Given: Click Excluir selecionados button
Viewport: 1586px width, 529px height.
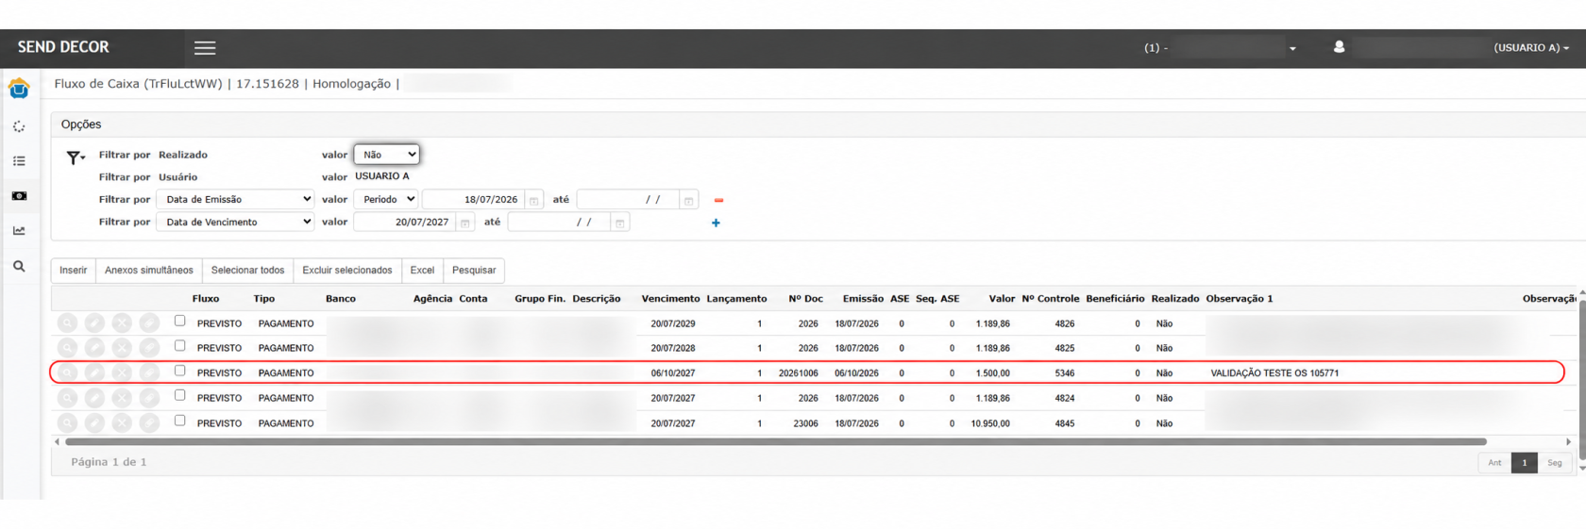Looking at the screenshot, I should [347, 271].
